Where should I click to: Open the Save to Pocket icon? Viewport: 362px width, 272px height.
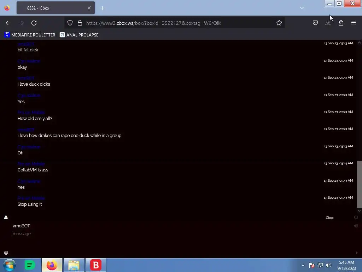(315, 23)
